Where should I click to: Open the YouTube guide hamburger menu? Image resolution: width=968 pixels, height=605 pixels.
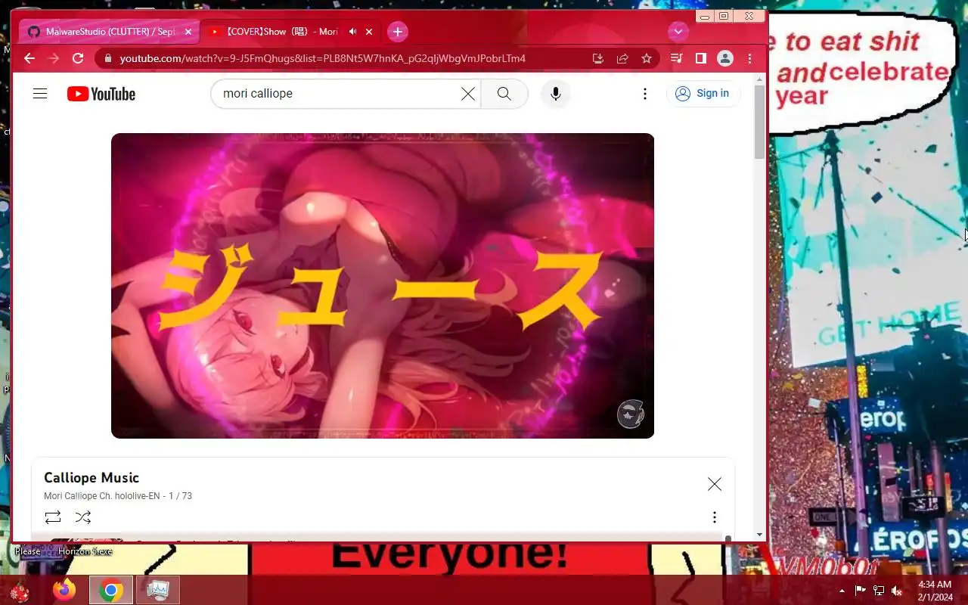[x=40, y=94]
